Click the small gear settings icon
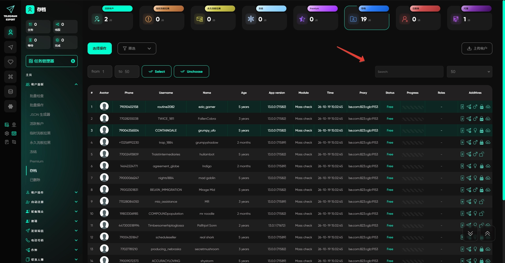This screenshot has width=505, height=263. point(7,133)
